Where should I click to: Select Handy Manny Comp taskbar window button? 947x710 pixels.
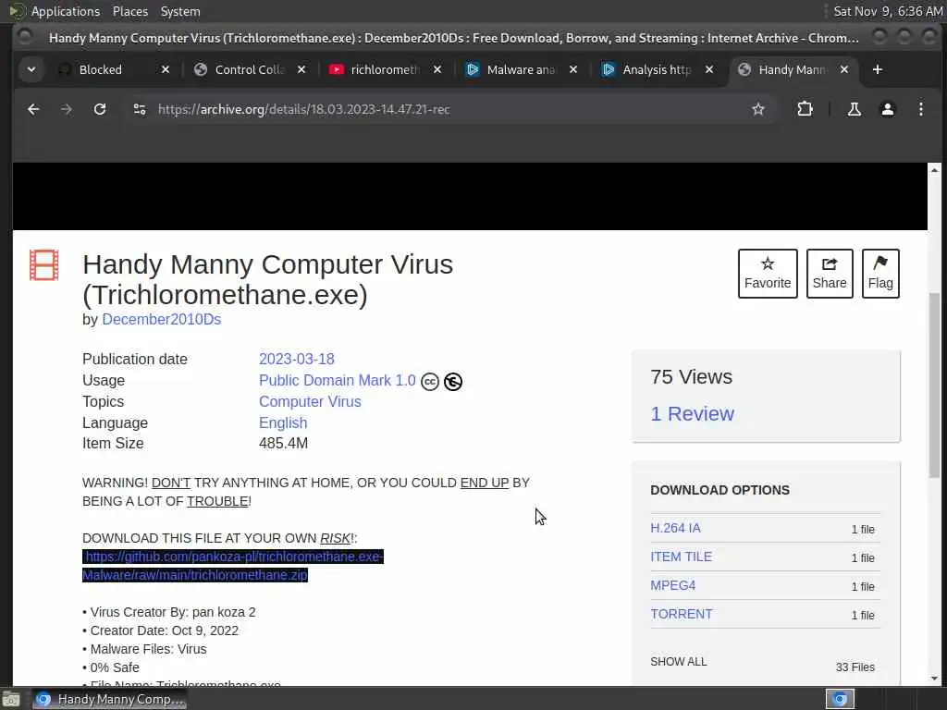[x=110, y=699]
